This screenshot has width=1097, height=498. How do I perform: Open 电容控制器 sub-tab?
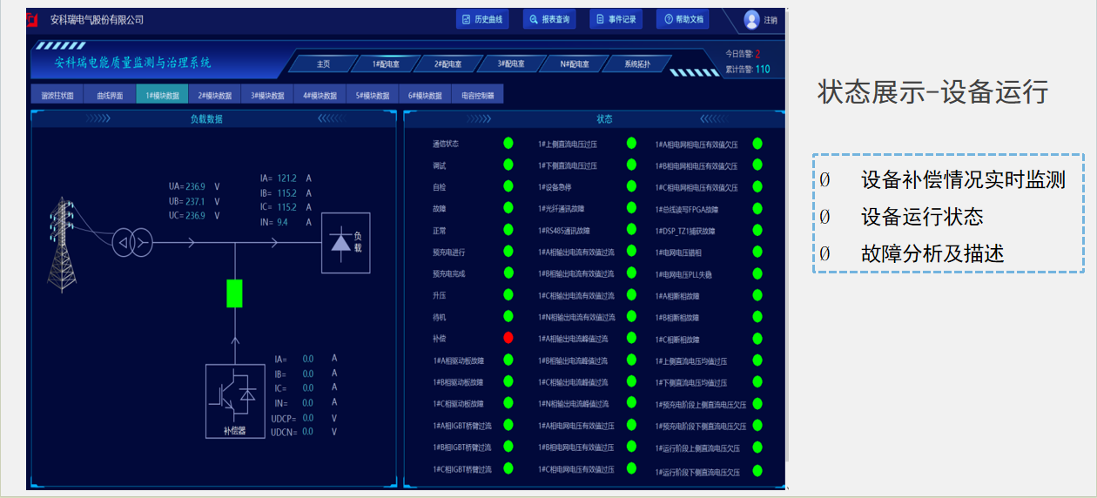click(477, 95)
